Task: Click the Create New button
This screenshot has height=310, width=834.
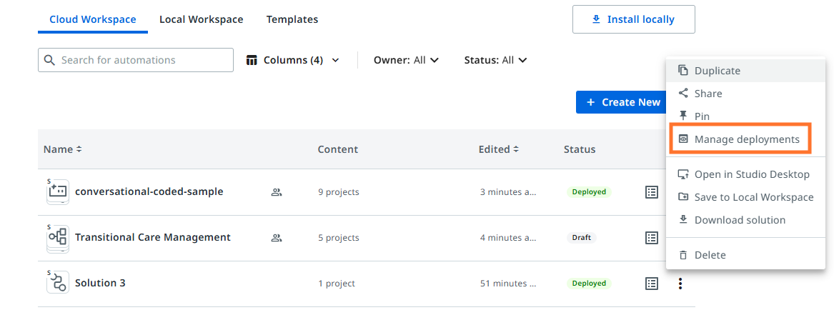Action: [620, 102]
